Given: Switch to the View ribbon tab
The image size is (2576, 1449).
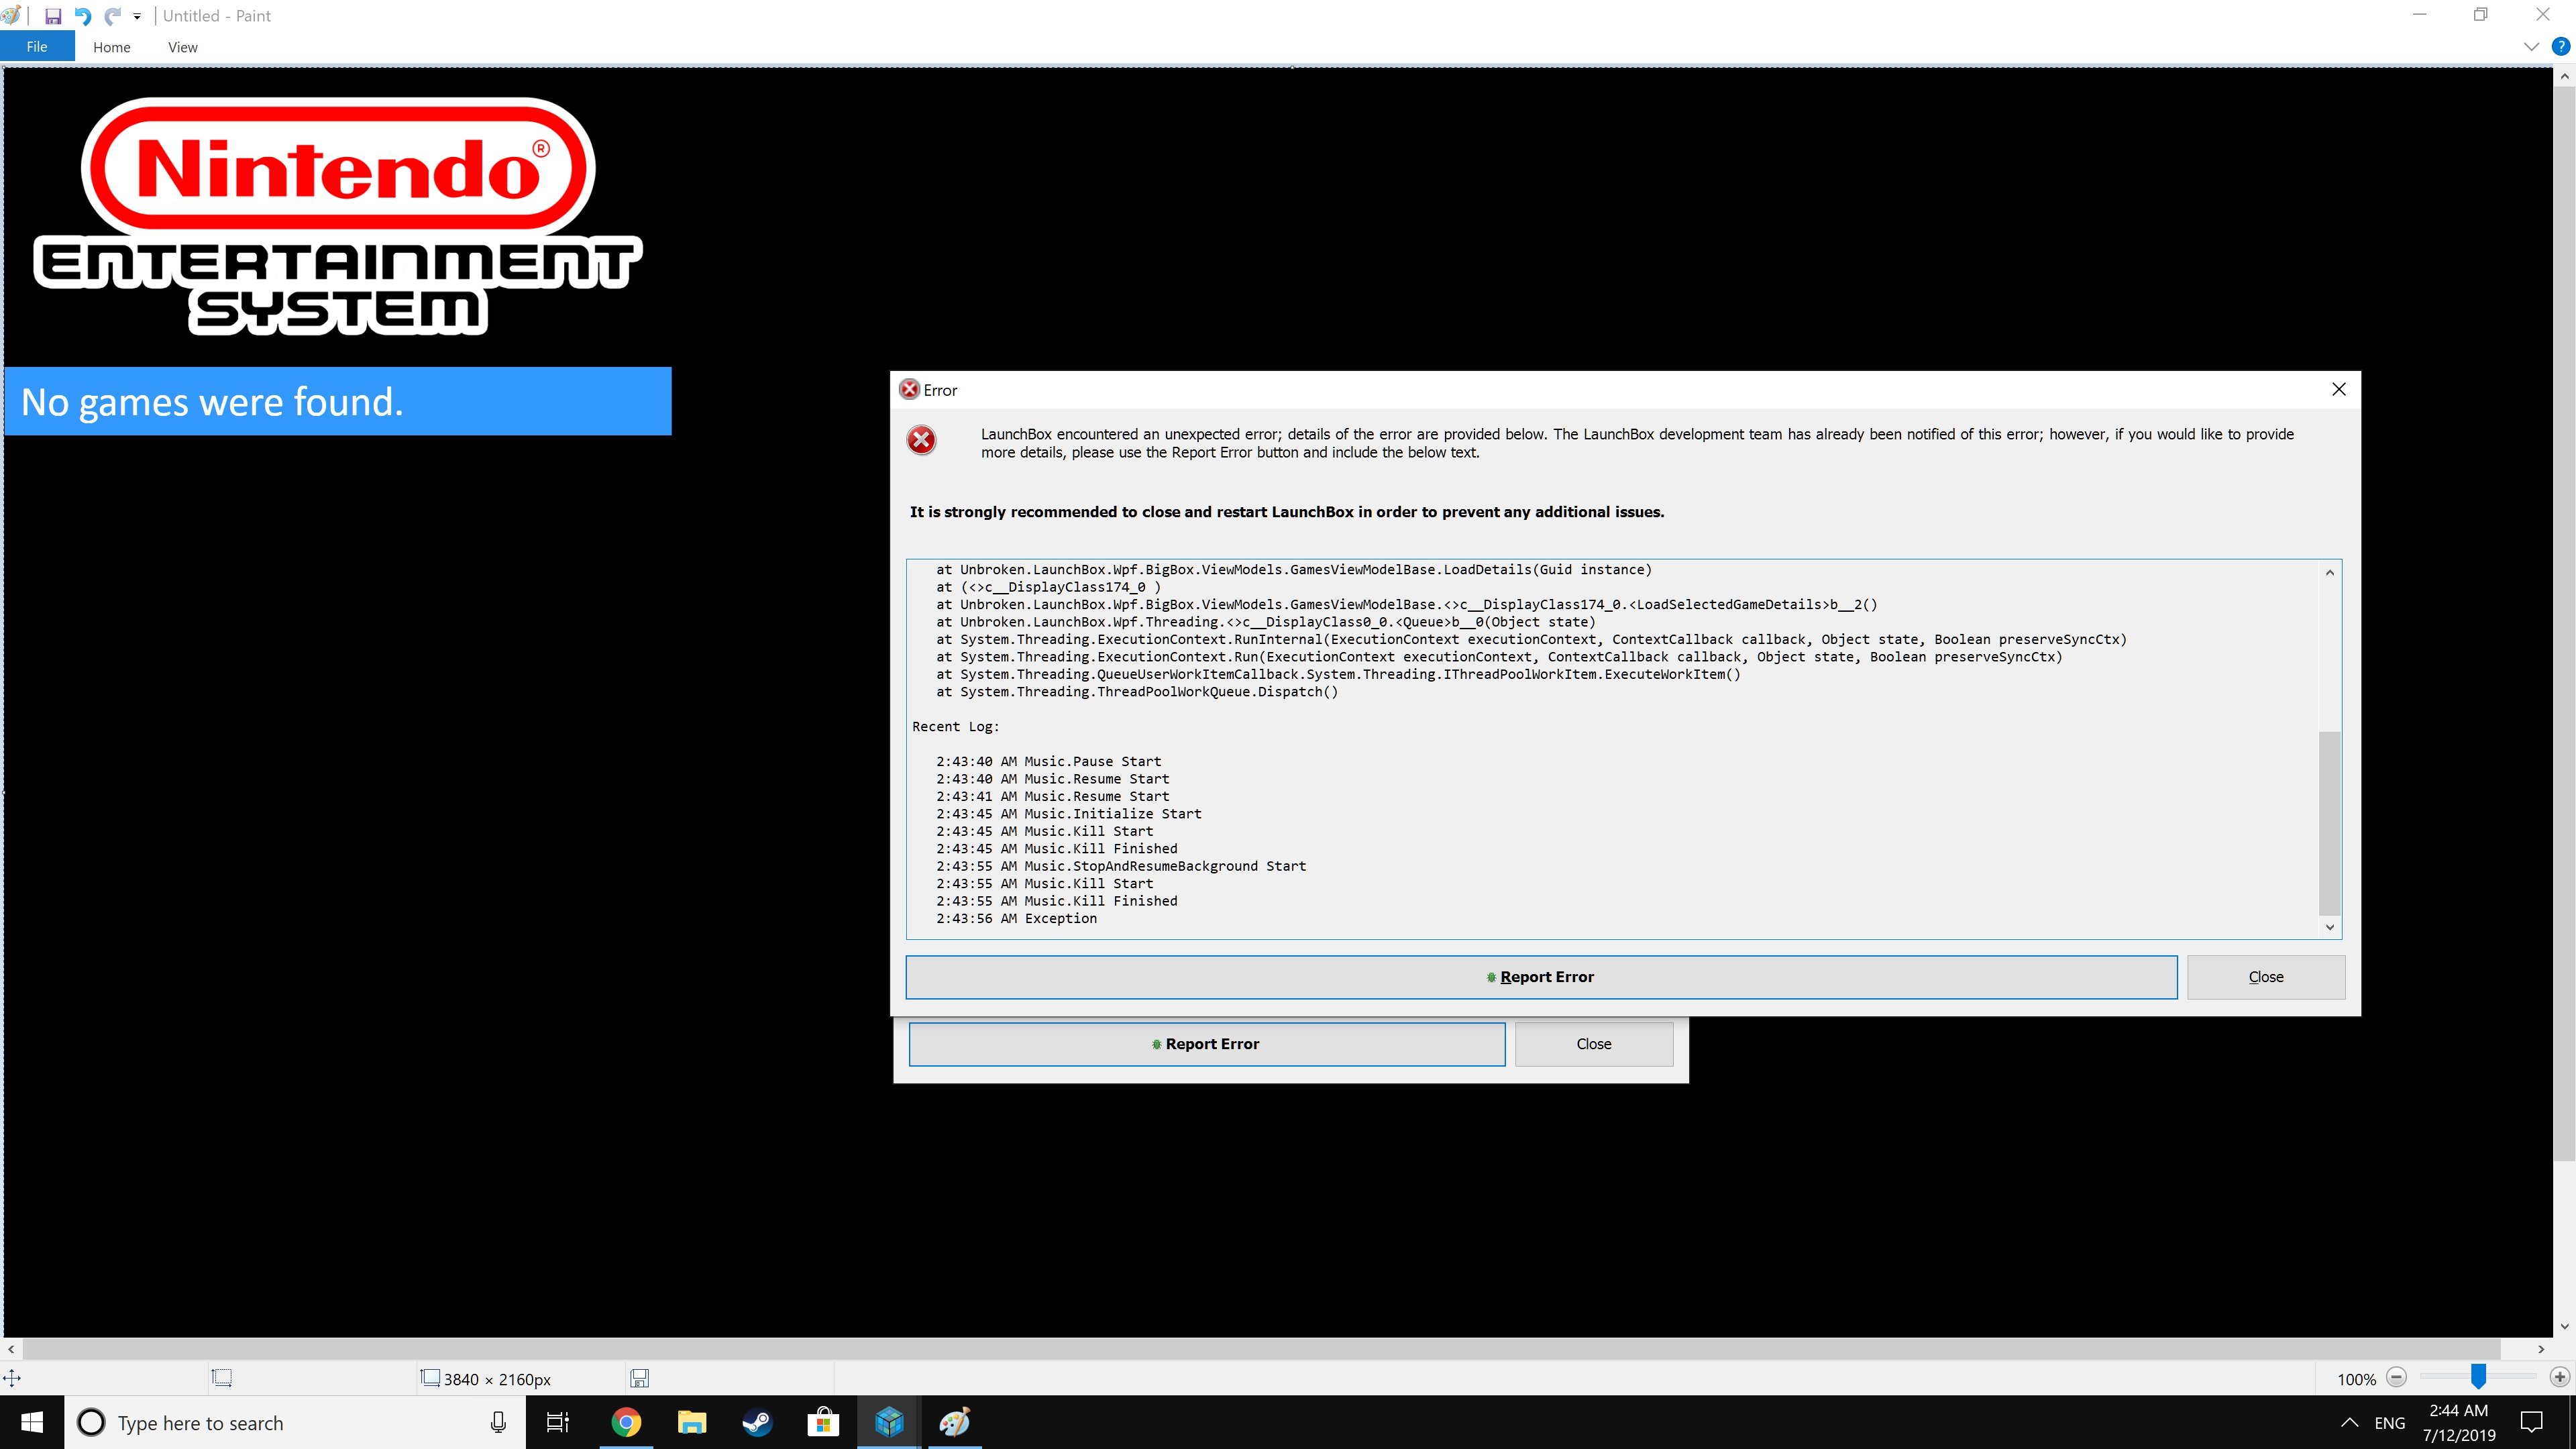Looking at the screenshot, I should (x=183, y=47).
